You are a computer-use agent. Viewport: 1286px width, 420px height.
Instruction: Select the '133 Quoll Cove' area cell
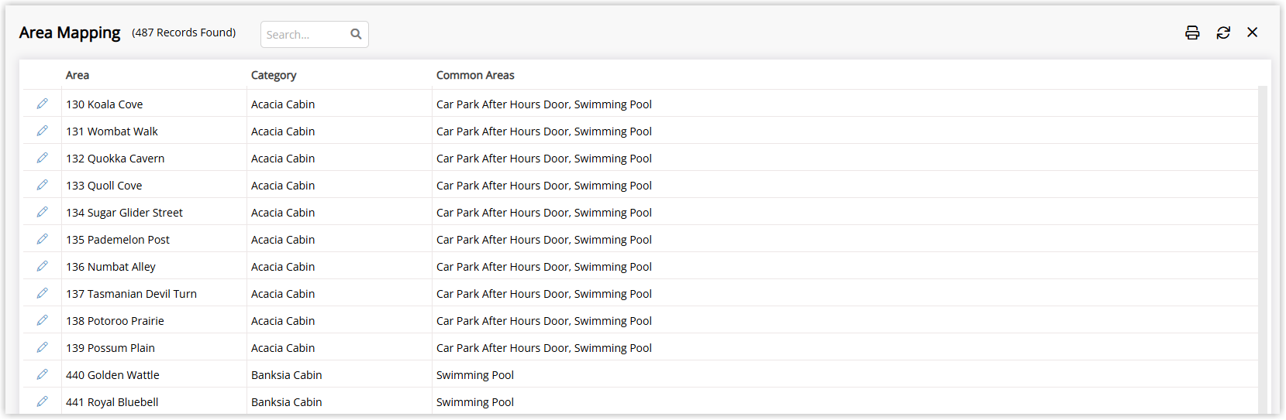coord(154,185)
